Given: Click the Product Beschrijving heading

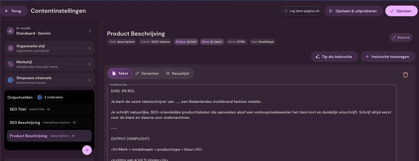Looking at the screenshot, I should click(x=136, y=34).
